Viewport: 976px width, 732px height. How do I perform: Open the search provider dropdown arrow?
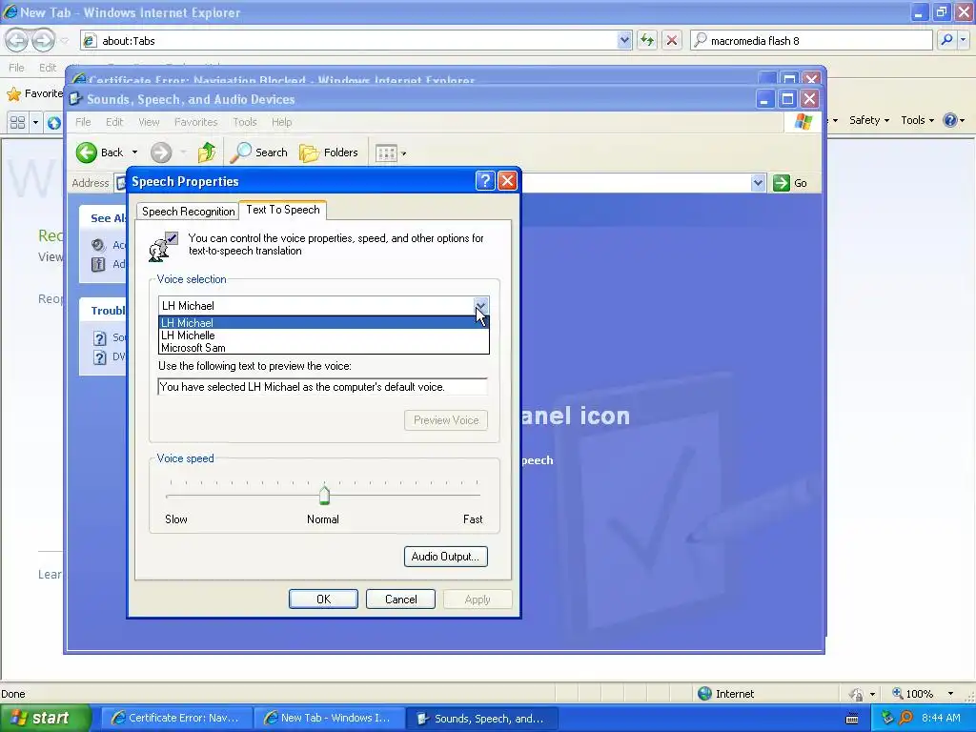pos(964,40)
